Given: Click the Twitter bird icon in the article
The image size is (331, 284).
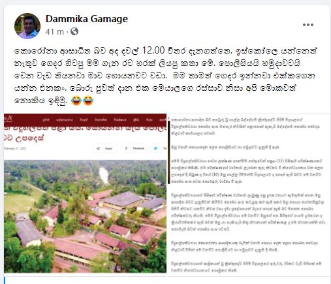Looking at the screenshot, I should [x=155, y=148].
